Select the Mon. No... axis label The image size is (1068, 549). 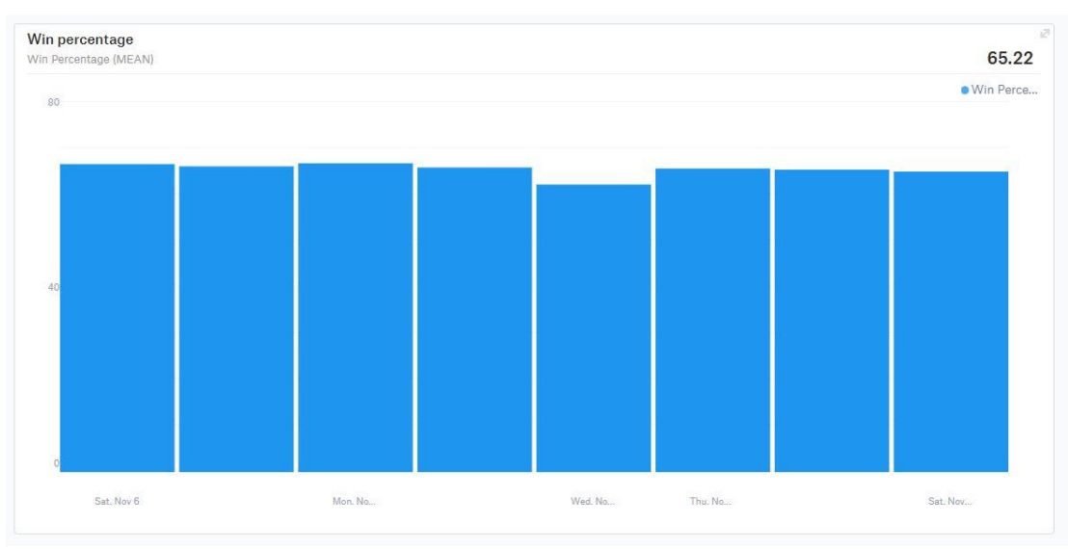[355, 501]
